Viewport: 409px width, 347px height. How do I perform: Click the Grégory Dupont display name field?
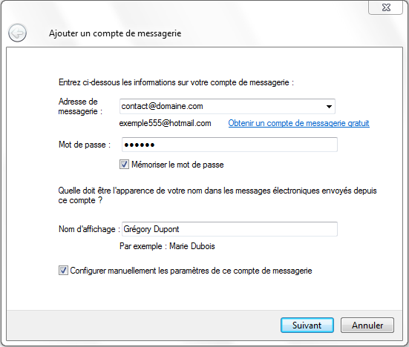tap(229, 229)
